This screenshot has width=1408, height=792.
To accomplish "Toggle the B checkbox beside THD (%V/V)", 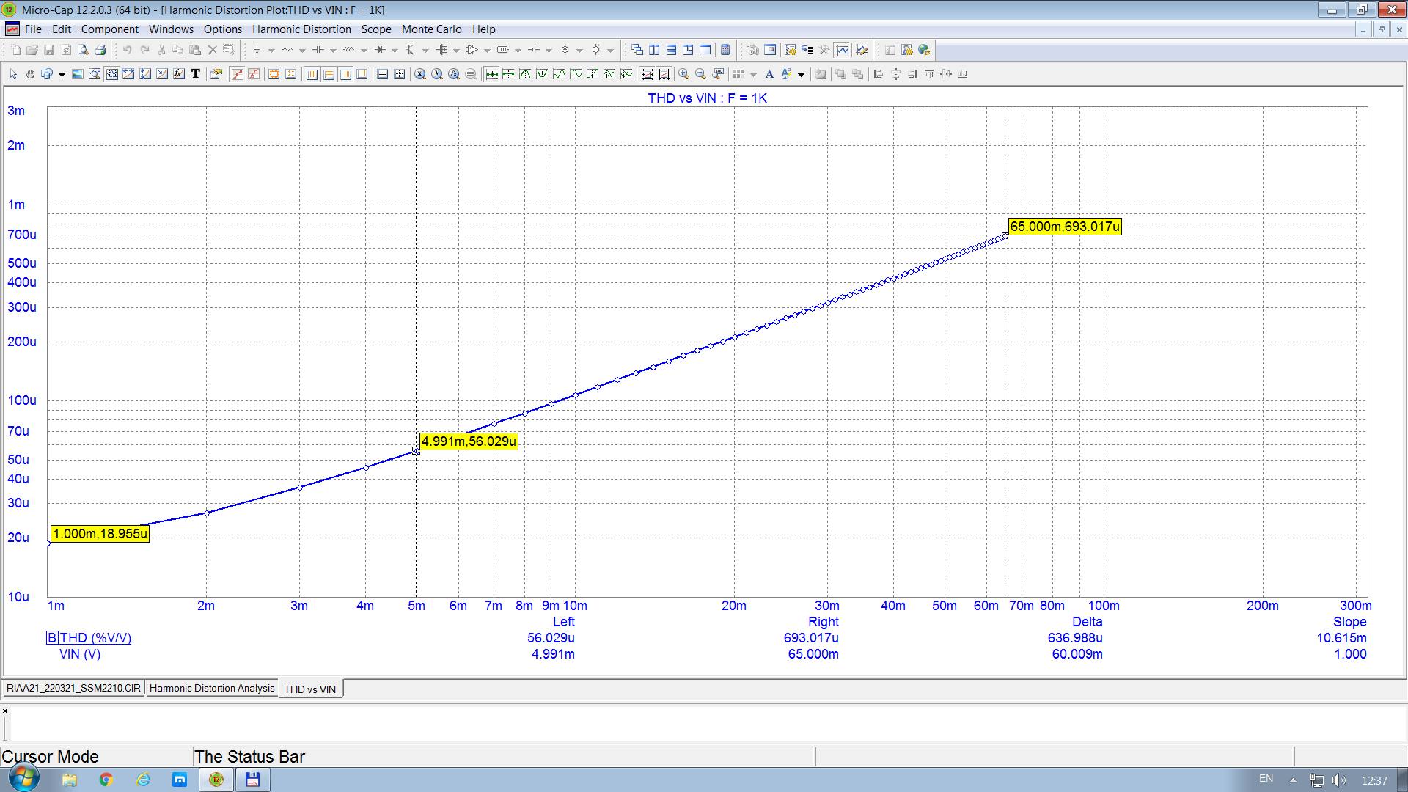I will pos(52,638).
